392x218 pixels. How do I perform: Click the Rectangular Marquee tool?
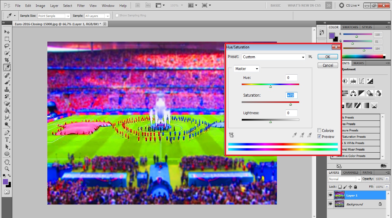pyautogui.click(x=7, y=39)
